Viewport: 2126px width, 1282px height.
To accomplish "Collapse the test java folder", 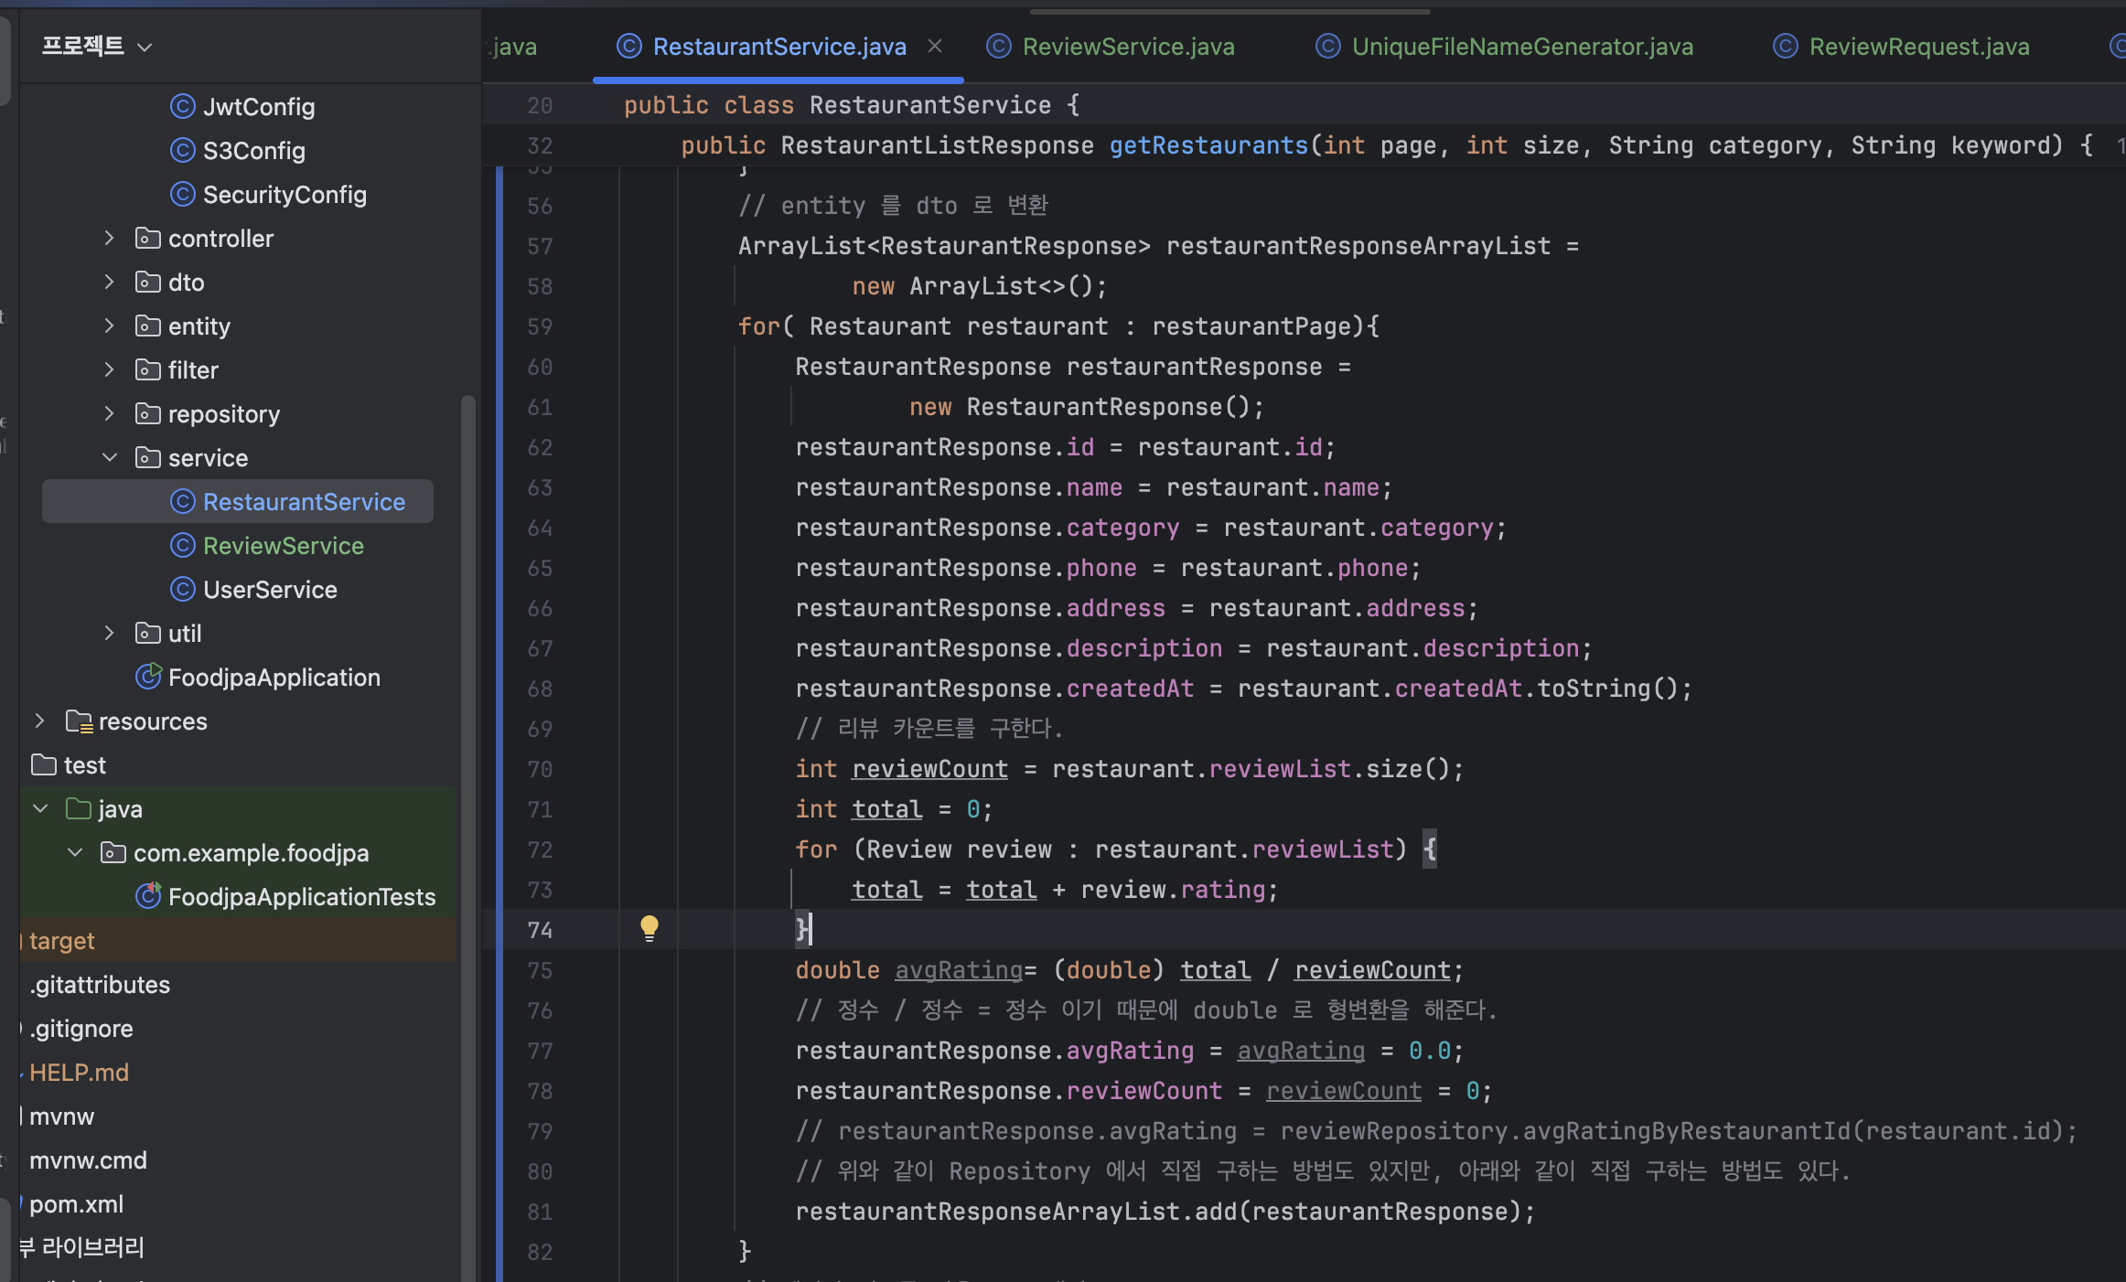I will [x=39, y=809].
